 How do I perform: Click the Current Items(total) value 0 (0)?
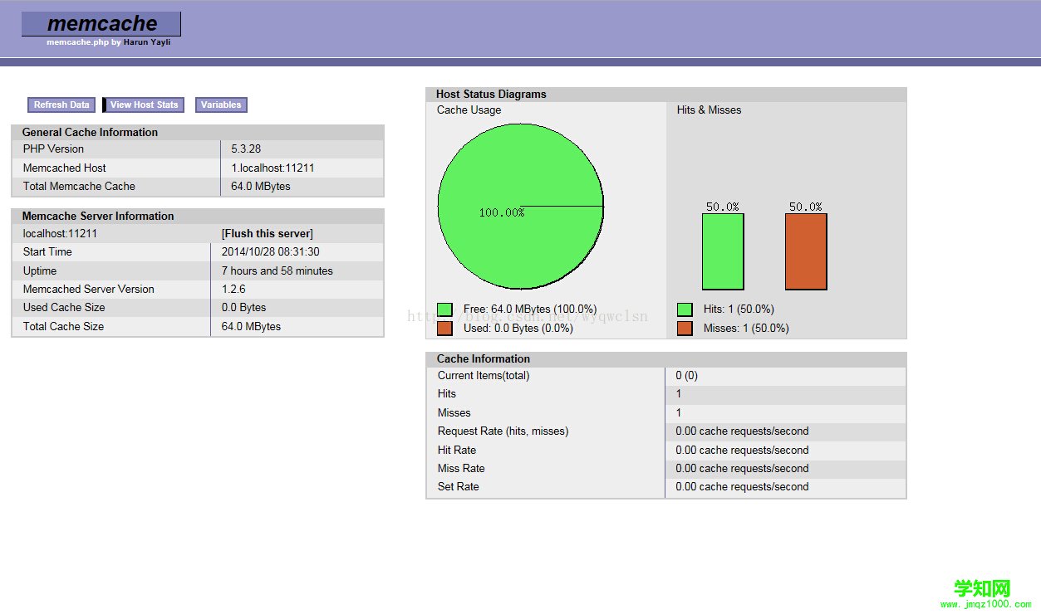(x=687, y=376)
